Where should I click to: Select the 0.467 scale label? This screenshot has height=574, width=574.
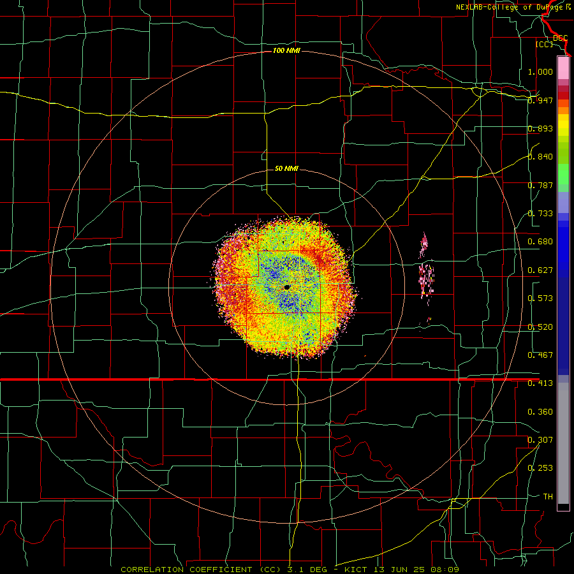[x=540, y=355]
